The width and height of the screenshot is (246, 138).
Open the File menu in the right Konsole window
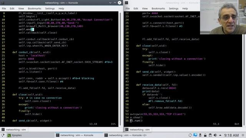point(128,8)
